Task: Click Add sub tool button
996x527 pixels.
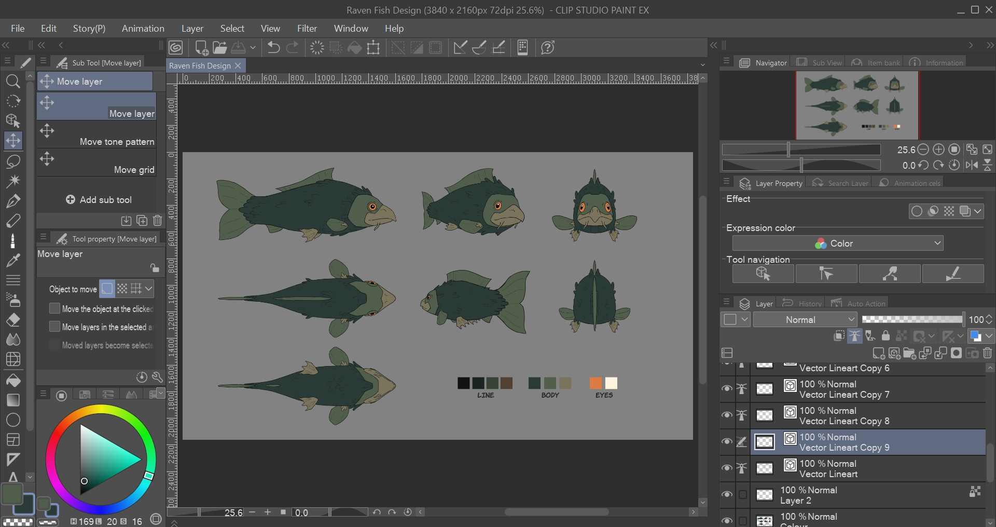Action: [99, 200]
